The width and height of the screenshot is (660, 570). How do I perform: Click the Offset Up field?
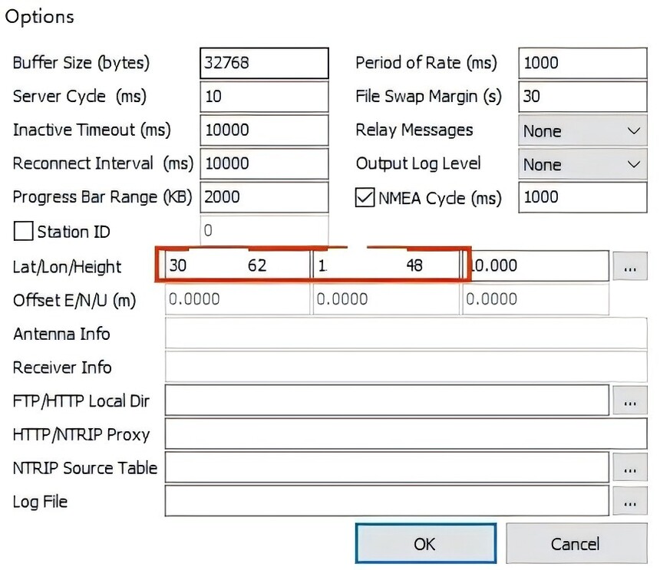(536, 299)
